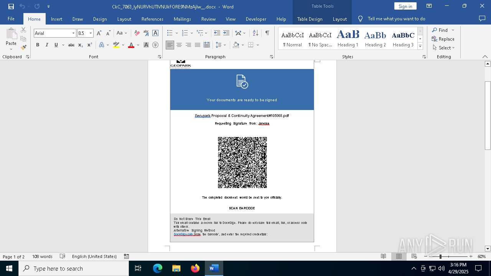This screenshot has height=276, width=491.
Task: Click the Sign in button
Action: pos(405,6)
